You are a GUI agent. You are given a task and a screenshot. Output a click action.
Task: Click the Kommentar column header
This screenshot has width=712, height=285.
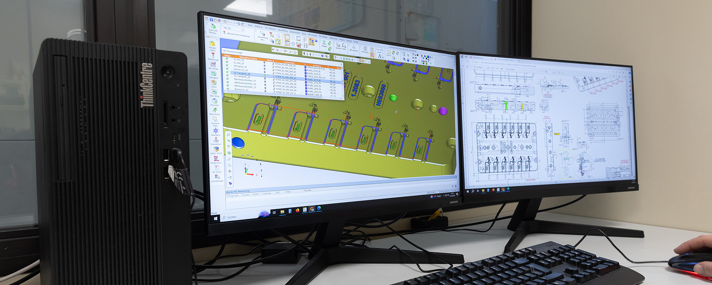(289, 63)
